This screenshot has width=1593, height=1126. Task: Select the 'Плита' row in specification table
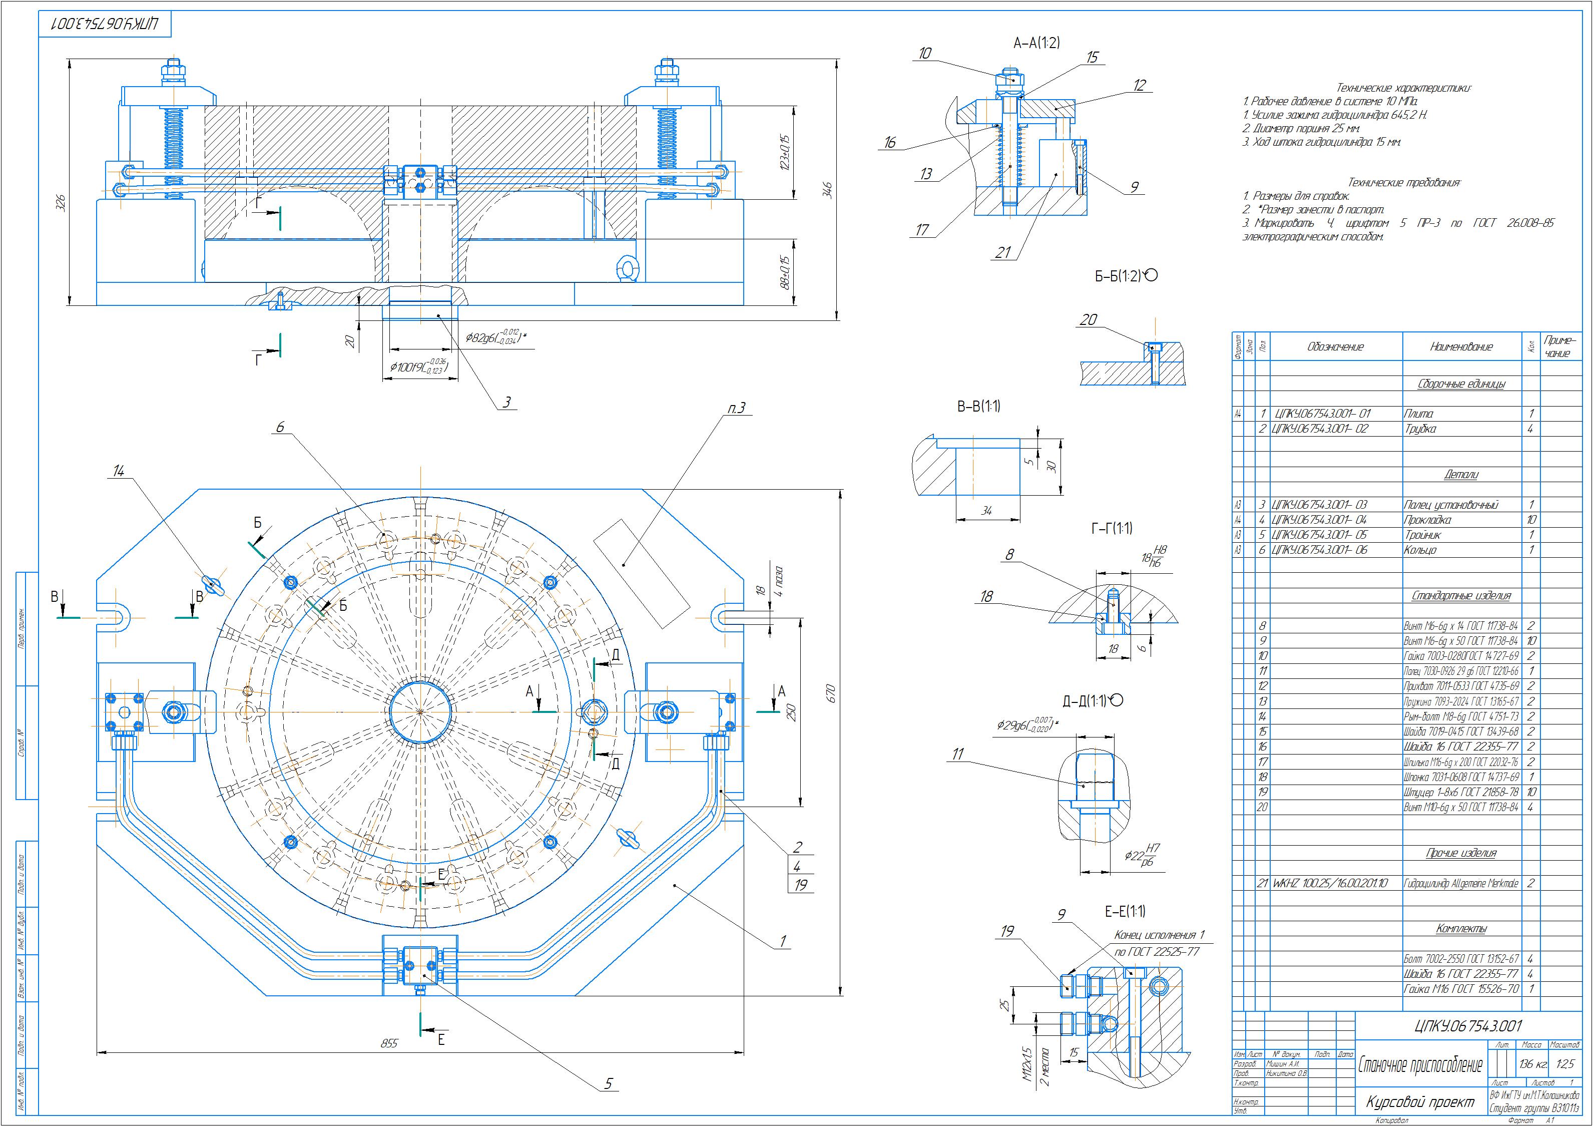[x=1418, y=414]
